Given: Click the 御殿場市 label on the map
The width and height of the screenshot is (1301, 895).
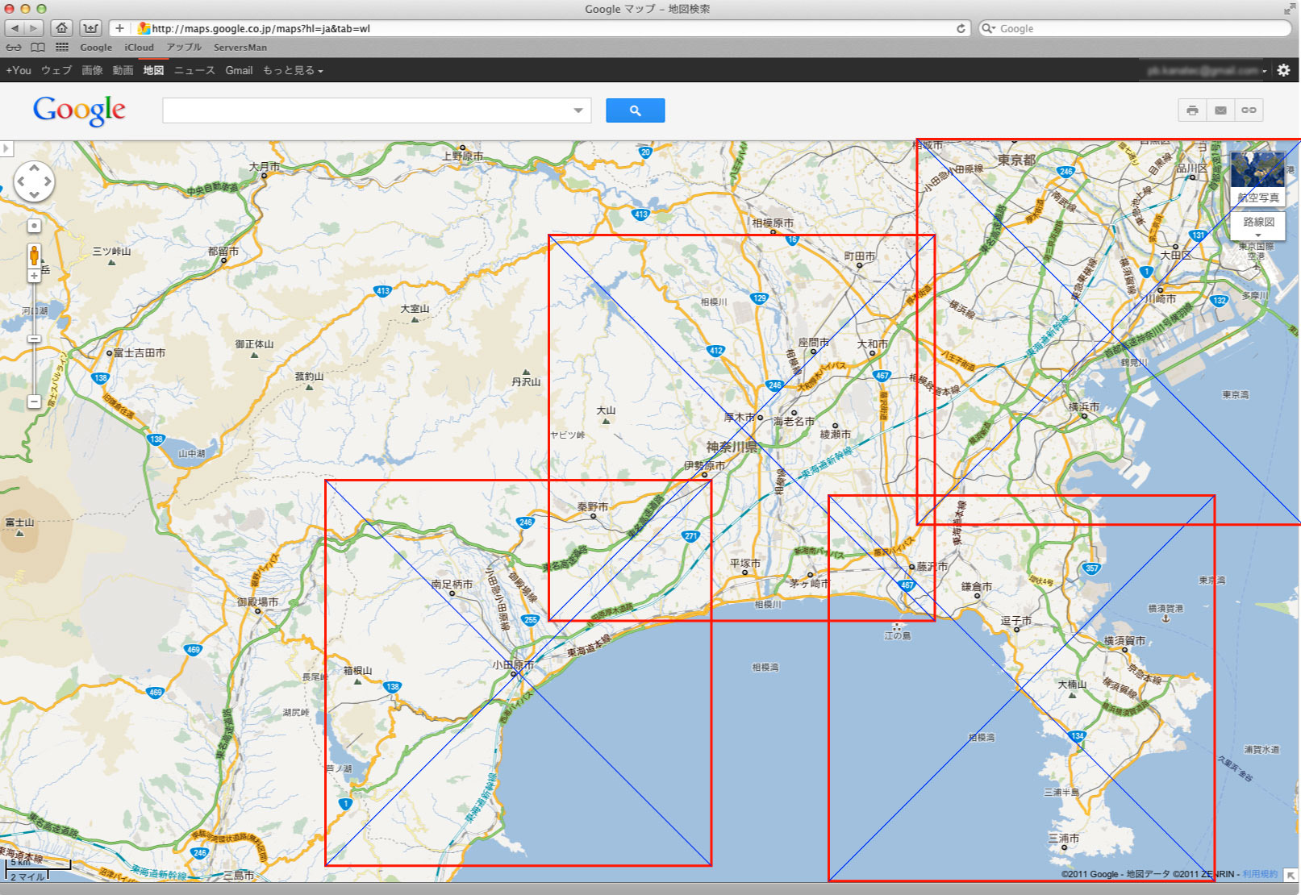Looking at the screenshot, I should [x=257, y=602].
